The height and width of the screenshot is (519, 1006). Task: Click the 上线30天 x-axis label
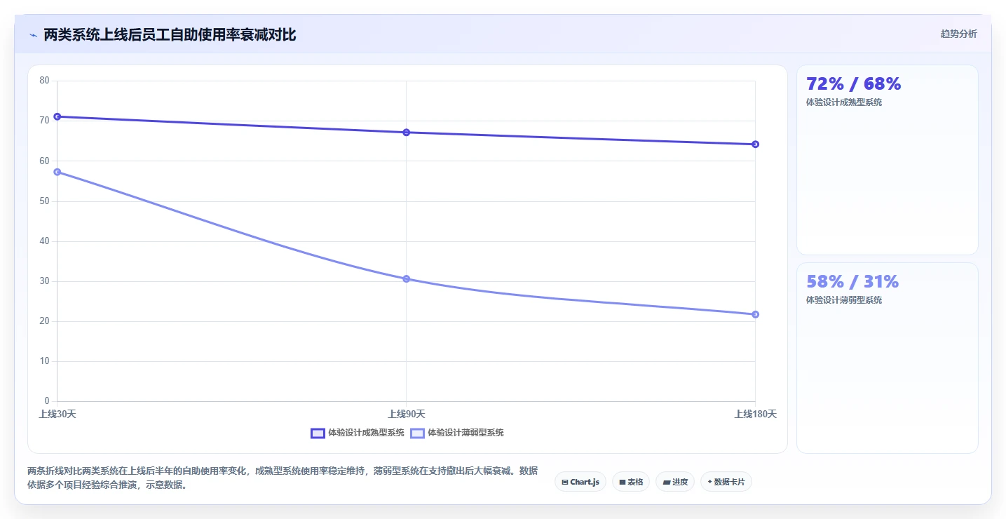(x=57, y=414)
